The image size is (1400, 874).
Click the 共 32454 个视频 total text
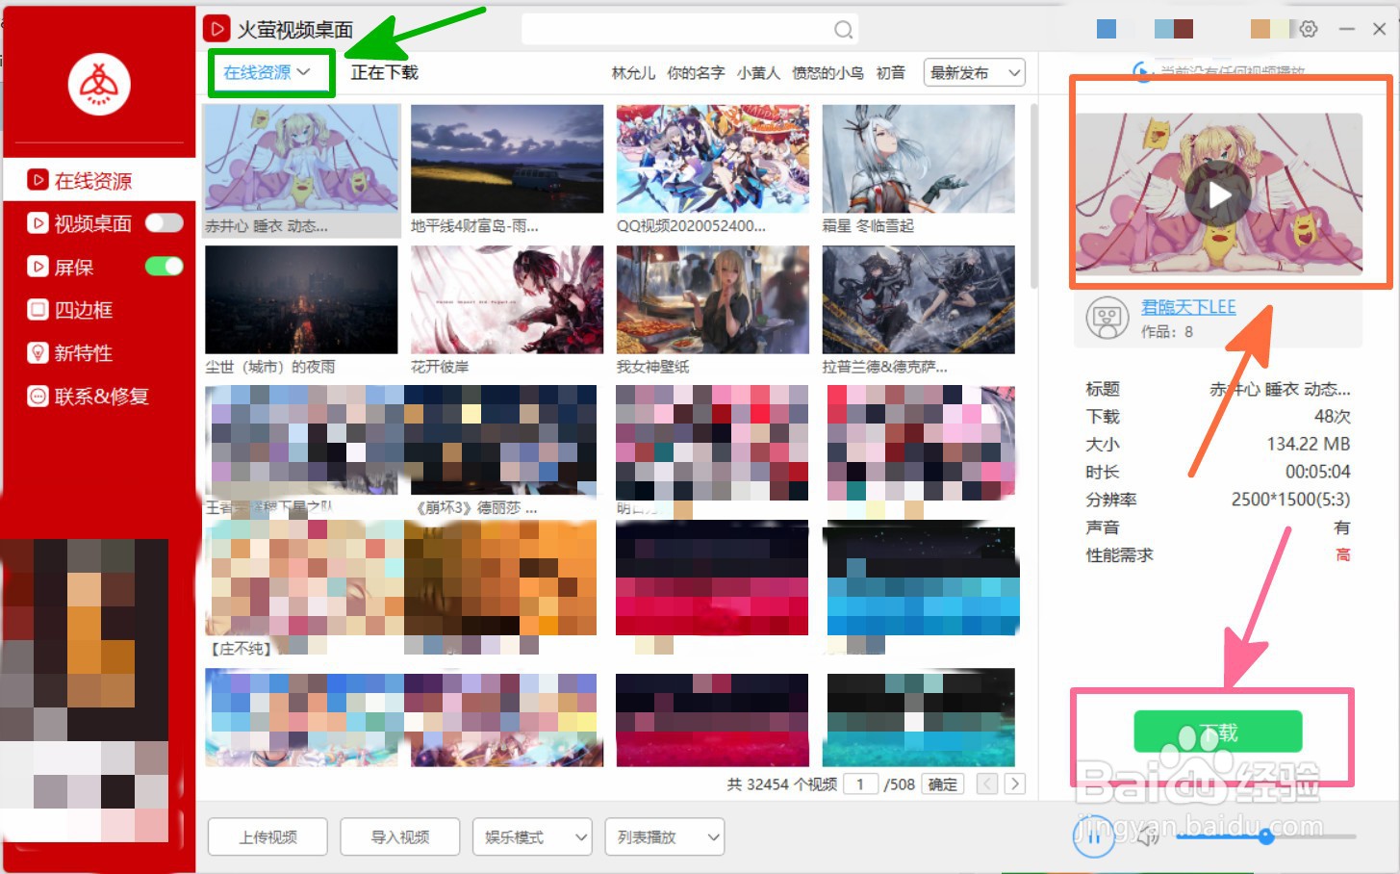coord(781,784)
